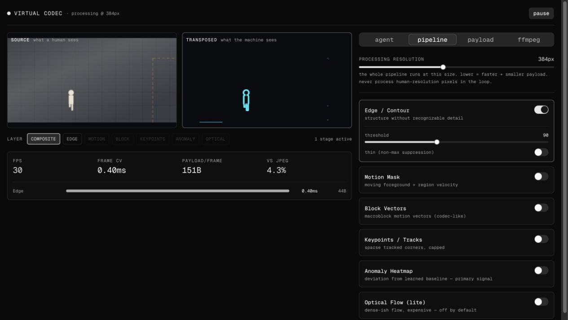The height and width of the screenshot is (320, 568).
Task: Click the processing resolution slider handle
Action: pyautogui.click(x=443, y=67)
